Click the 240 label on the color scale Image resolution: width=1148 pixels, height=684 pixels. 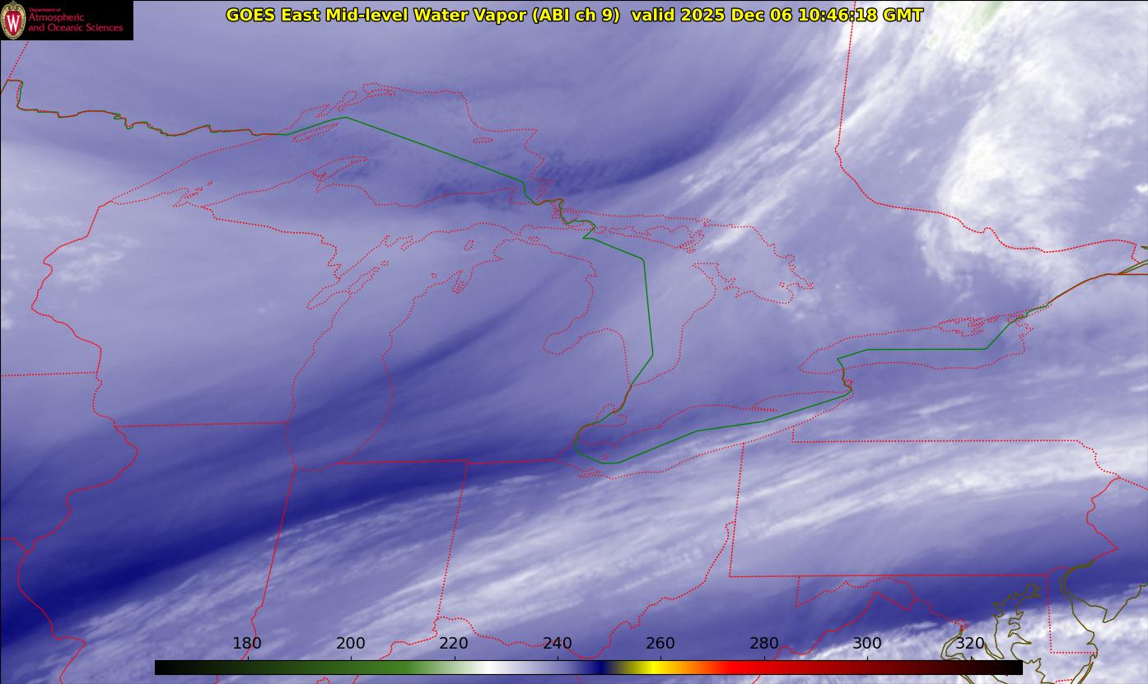[558, 643]
